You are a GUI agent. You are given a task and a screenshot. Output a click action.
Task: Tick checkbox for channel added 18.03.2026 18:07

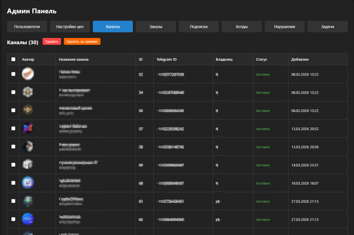(13, 183)
